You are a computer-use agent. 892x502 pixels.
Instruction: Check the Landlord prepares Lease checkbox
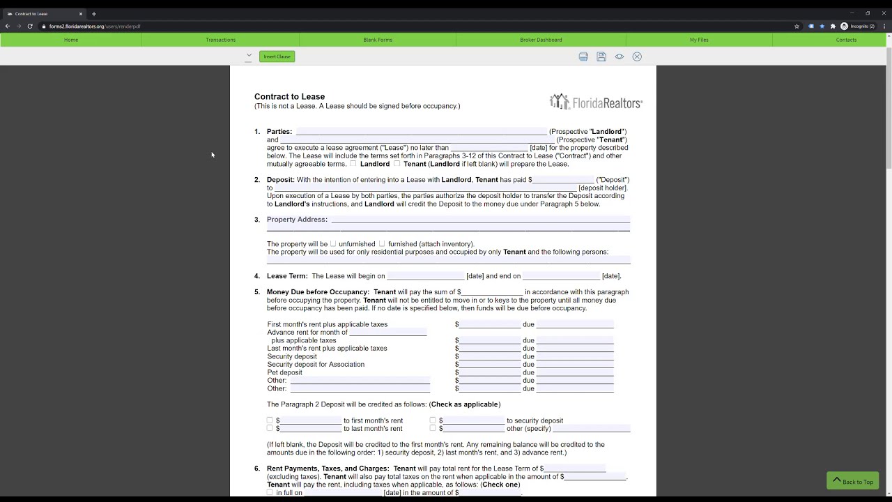tap(353, 164)
